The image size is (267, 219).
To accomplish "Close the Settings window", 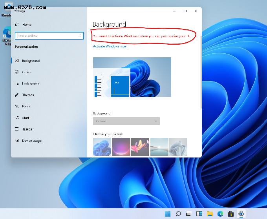I will pos(196,11).
